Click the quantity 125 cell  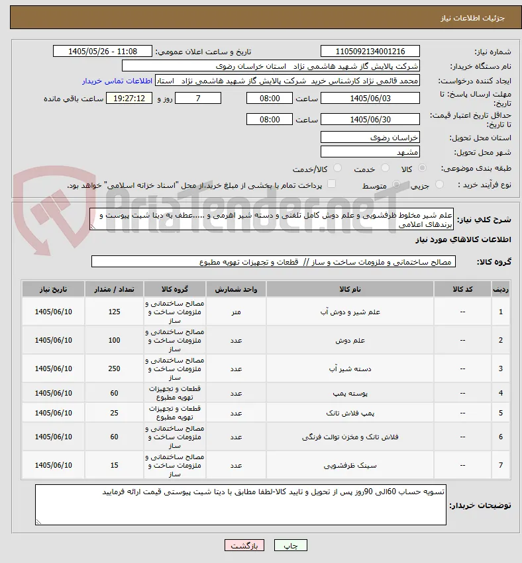114,312
